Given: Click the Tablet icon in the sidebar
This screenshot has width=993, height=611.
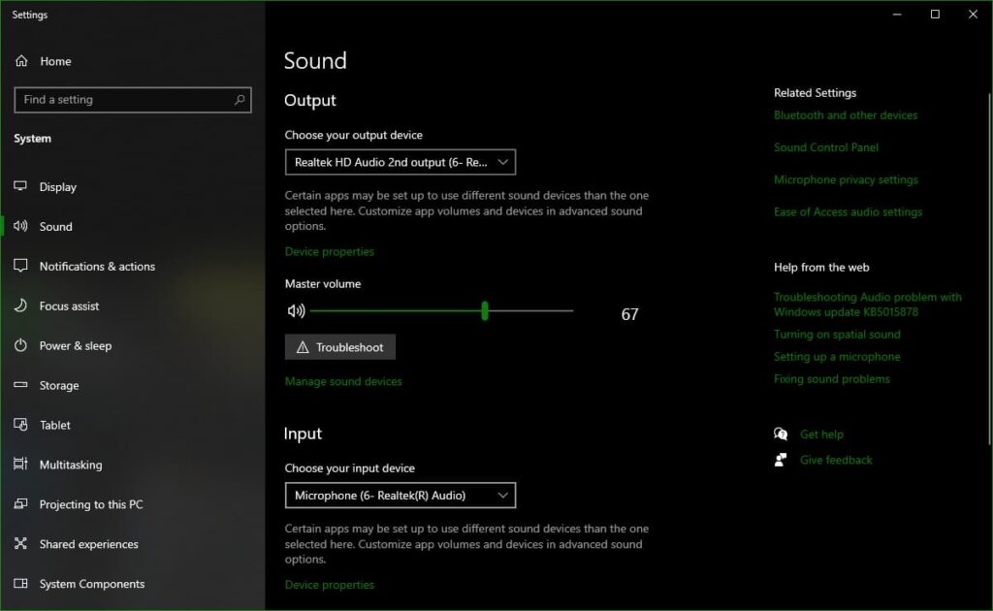Looking at the screenshot, I should coord(20,425).
